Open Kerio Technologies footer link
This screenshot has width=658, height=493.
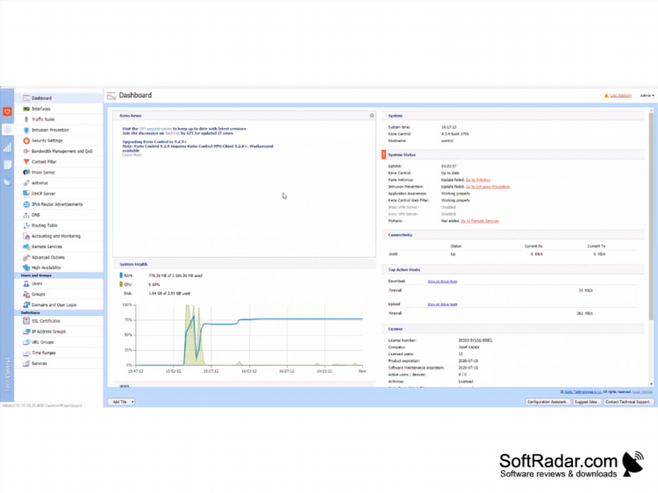point(583,392)
